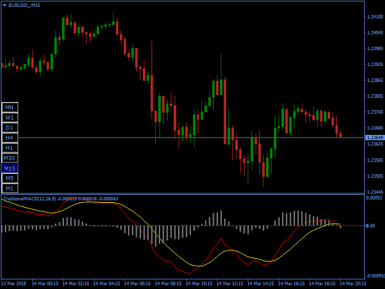The width and height of the screenshot is (385, 289).
Task: Click the 14 Mar 14:15 time label
Action: pos(261,283)
